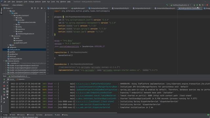
Task: Click the pin tab icon in Run panel
Action: pos(4,102)
